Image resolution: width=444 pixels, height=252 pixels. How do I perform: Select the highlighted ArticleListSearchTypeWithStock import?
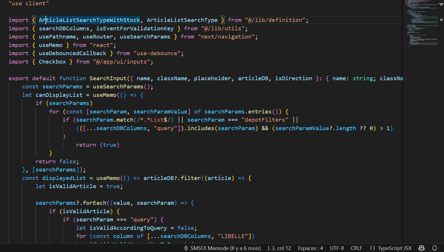(x=89, y=20)
